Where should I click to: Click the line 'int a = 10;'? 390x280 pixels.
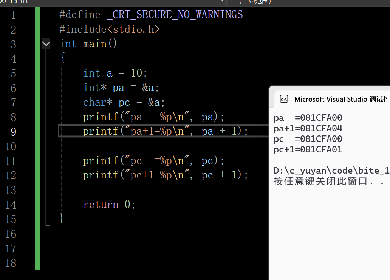coord(115,73)
